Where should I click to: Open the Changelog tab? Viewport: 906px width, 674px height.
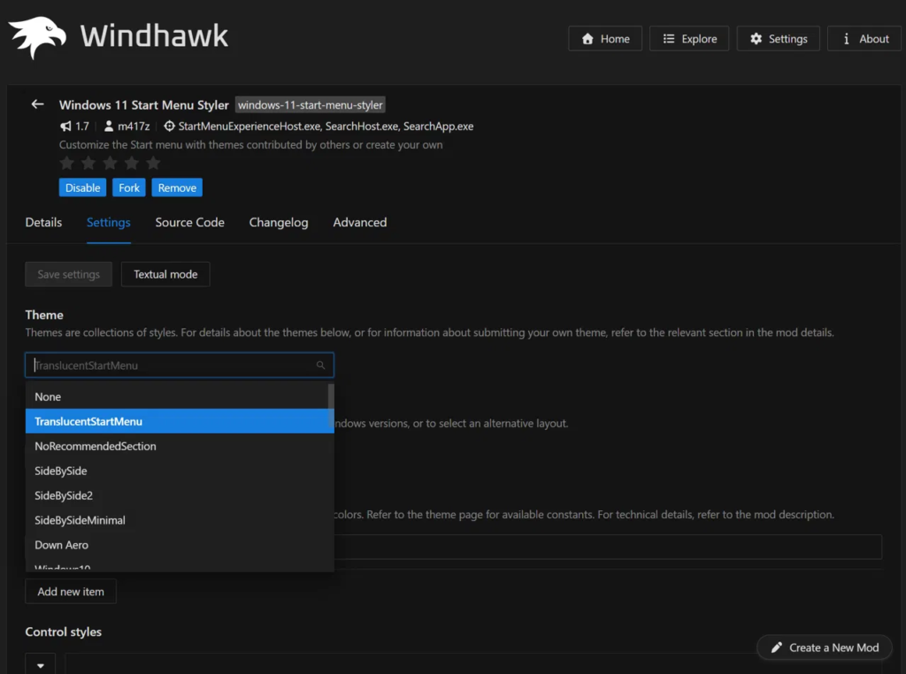[279, 222]
